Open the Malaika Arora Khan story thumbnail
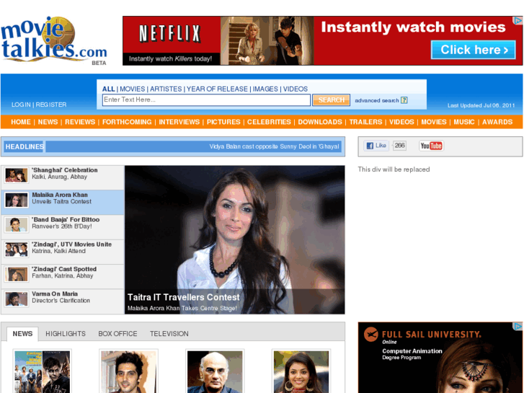Viewport: 524px width, 393px height. coord(16,200)
